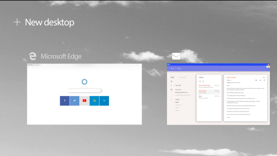
Task: Click the reply arrow icon in message pane
Action: 260,80
